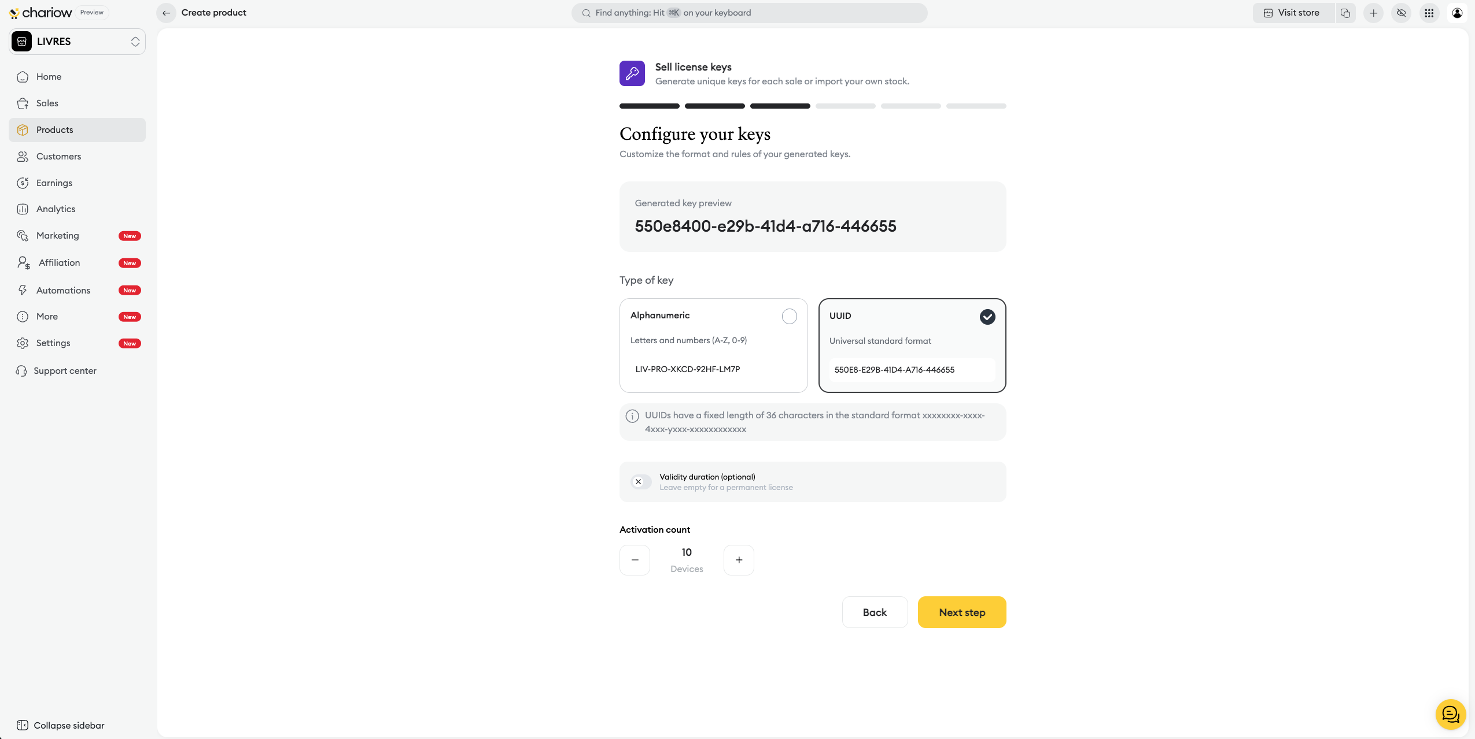Enable the Validity duration toggle
Viewport: 1475px width, 739px height.
tap(640, 481)
